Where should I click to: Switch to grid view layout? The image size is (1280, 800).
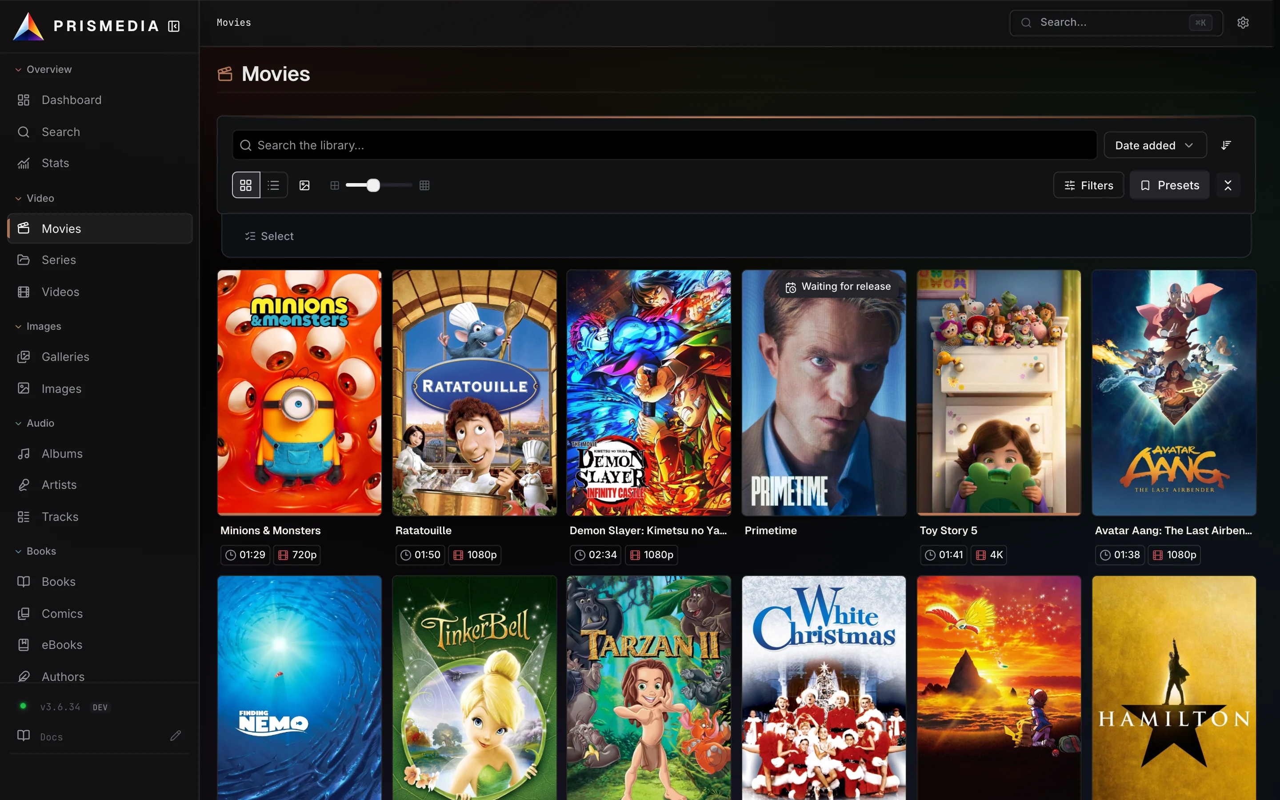[246, 185]
